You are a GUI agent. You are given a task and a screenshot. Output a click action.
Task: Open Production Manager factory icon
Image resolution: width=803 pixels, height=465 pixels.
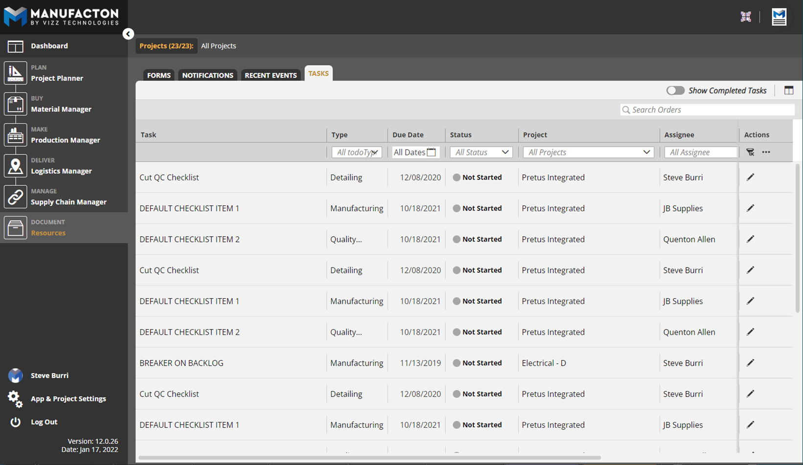point(15,135)
